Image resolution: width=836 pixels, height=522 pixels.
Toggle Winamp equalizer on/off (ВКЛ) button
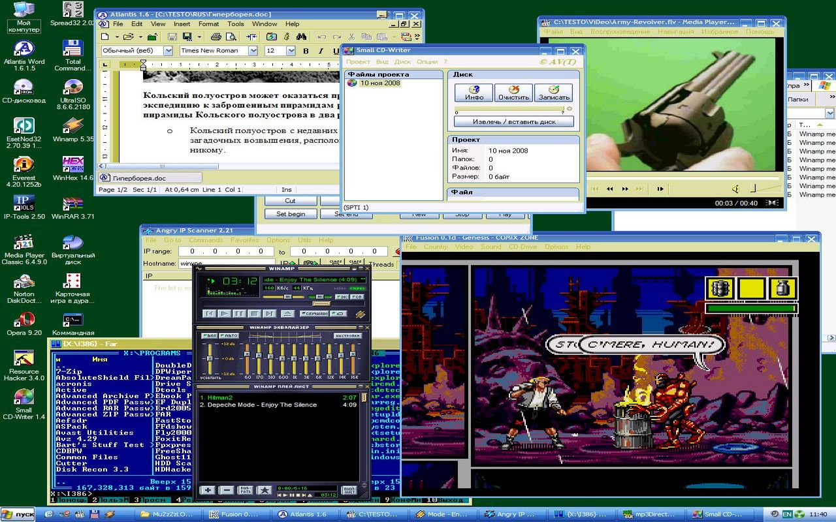210,335
